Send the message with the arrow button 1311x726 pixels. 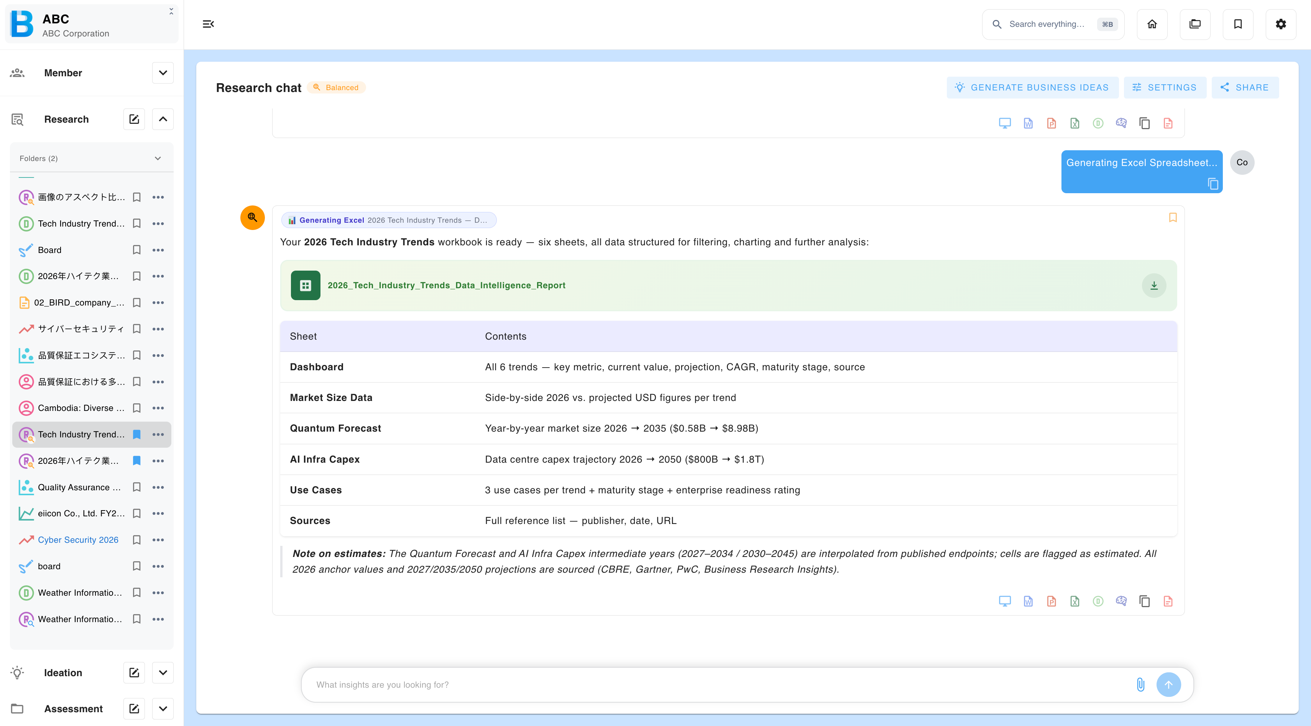[x=1168, y=685]
